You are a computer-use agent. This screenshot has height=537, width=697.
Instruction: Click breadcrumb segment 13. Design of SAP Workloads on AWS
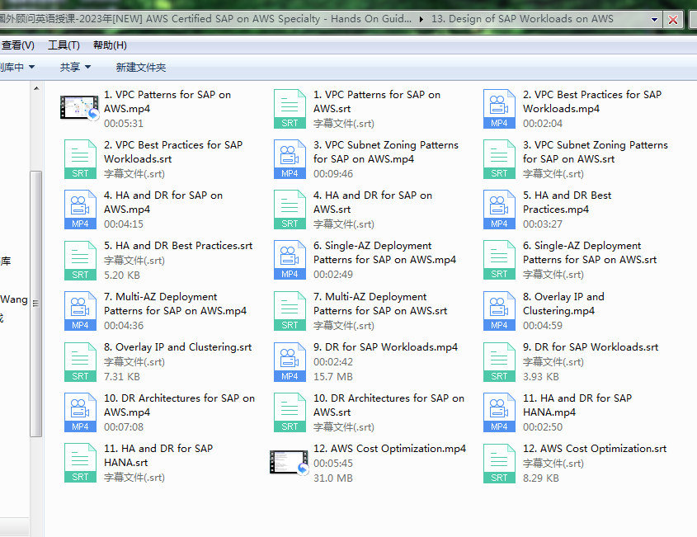tap(522, 19)
